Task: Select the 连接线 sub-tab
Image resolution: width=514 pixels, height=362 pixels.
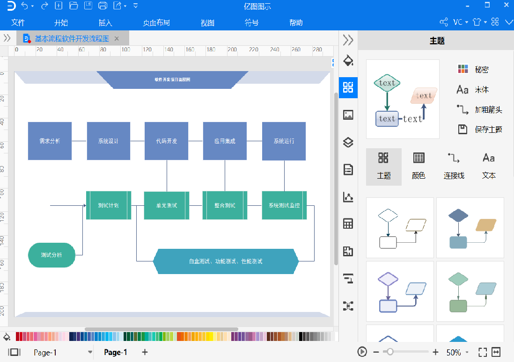Action: pyautogui.click(x=454, y=167)
